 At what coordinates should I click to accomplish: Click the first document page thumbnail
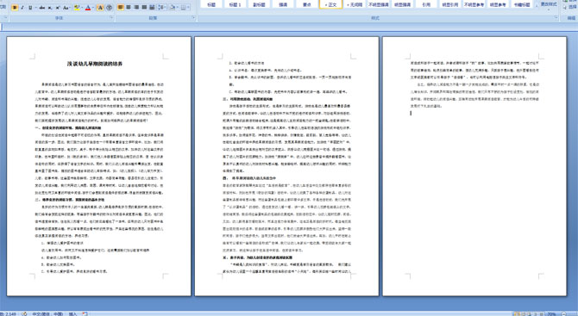click(99, 166)
